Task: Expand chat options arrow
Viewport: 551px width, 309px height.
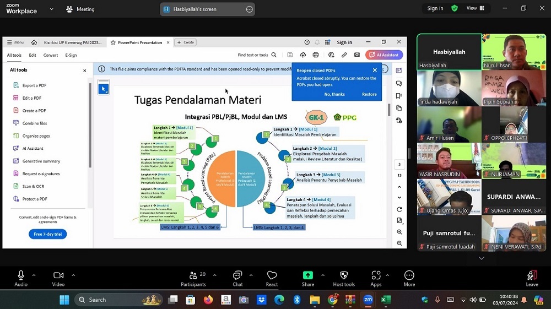Action: [251, 275]
